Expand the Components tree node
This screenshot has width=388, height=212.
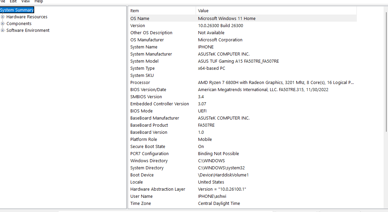click(x=3, y=23)
